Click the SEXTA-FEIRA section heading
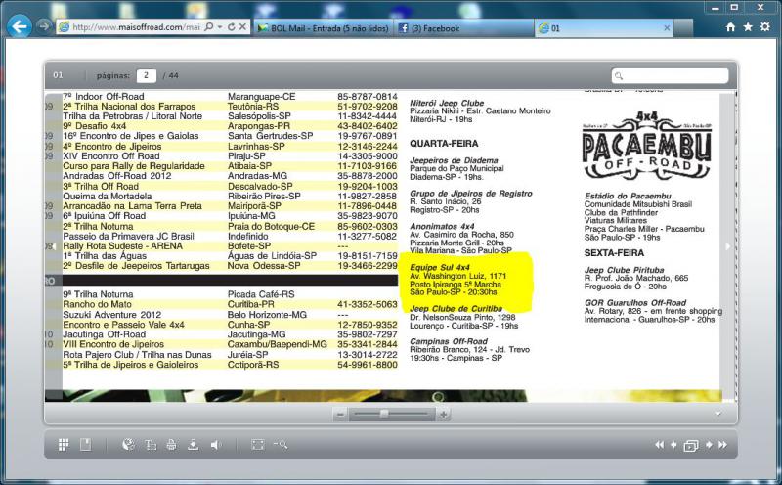 614,253
